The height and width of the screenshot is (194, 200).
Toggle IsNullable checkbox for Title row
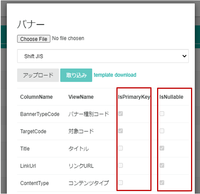pos(162,148)
